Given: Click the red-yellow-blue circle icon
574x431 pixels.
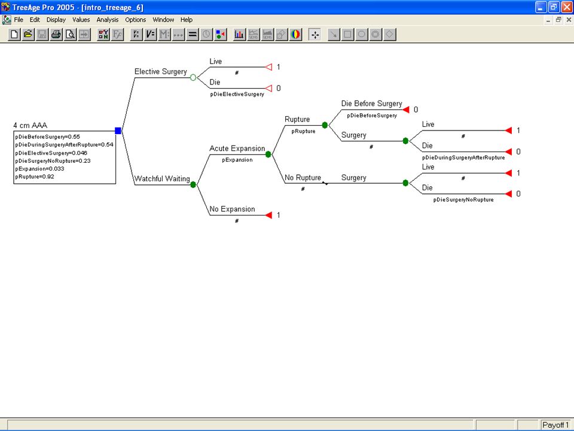Looking at the screenshot, I should [295, 35].
